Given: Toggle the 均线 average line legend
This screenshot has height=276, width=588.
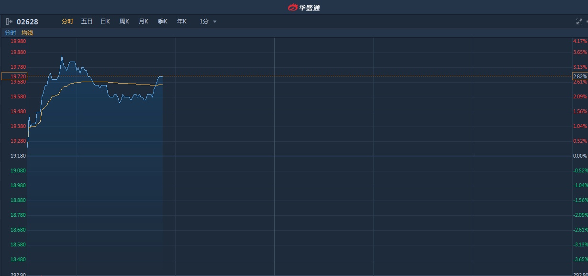Looking at the screenshot, I should tap(27, 33).
